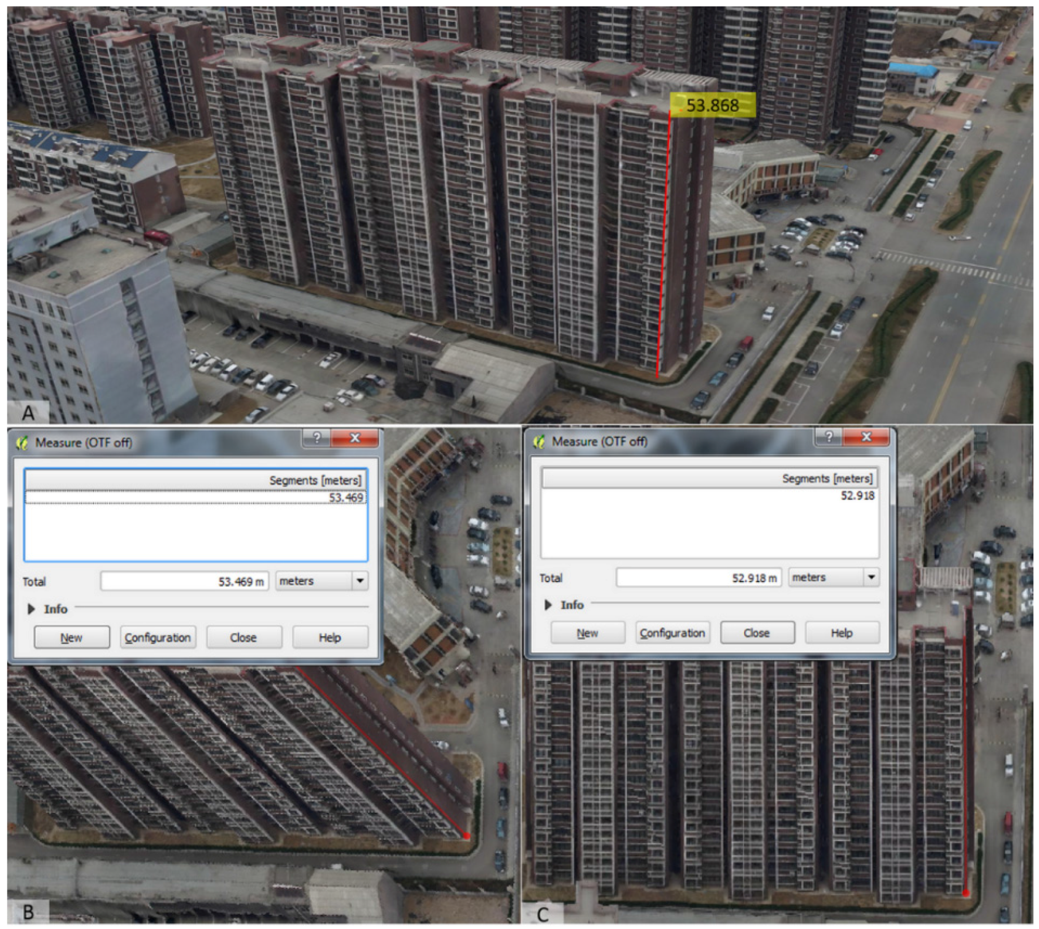Expand Info section in left Measure dialog
Image resolution: width=1039 pixels, height=929 pixels.
[x=31, y=609]
